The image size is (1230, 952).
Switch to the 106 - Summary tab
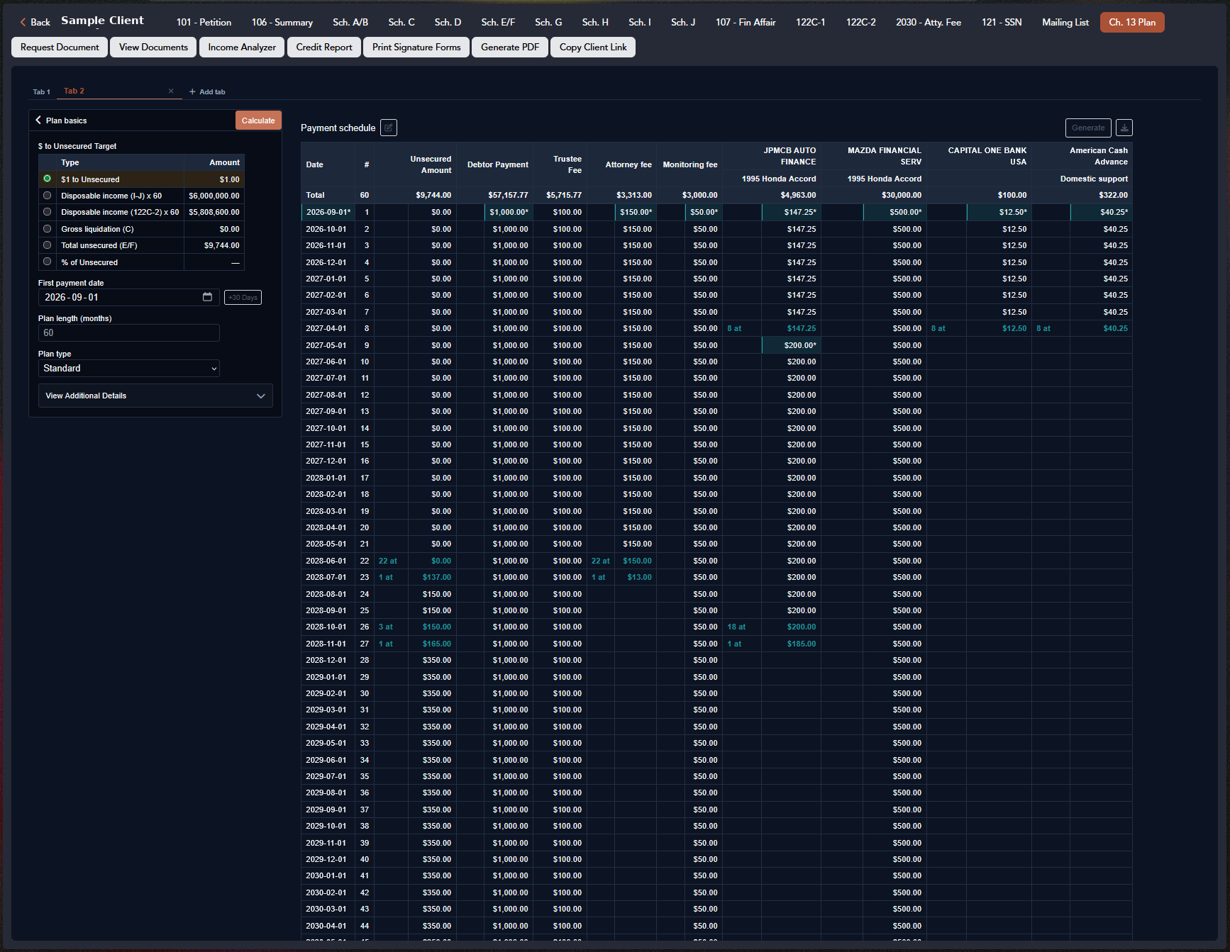282,22
